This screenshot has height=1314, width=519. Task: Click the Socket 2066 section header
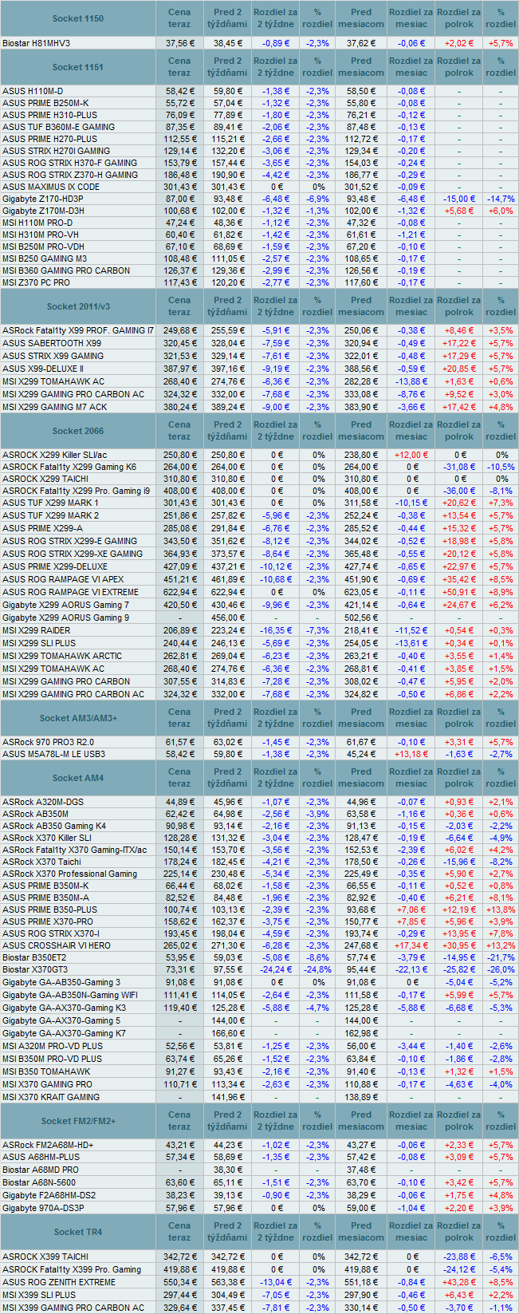coord(77,431)
